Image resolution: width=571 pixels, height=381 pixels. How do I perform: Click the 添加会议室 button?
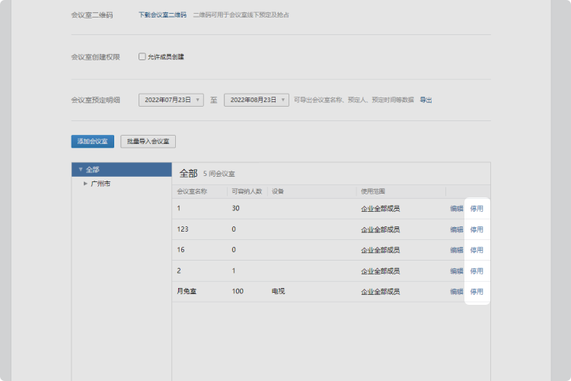tap(92, 142)
